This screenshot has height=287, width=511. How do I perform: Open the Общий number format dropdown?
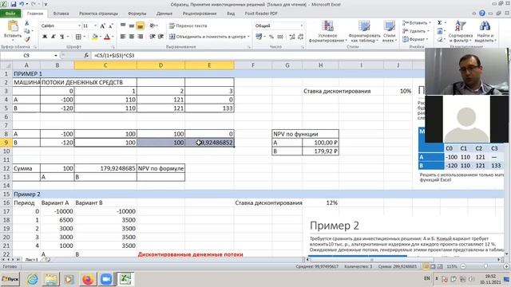(x=302, y=26)
